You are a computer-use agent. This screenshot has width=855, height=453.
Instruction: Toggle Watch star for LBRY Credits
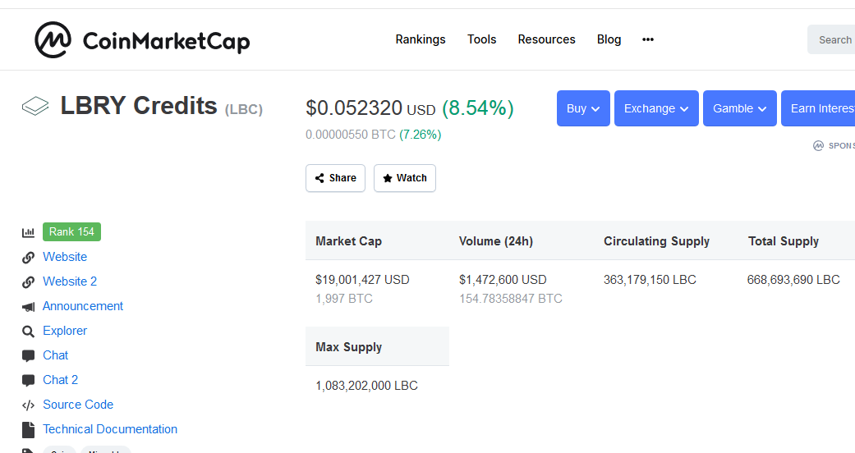click(404, 178)
